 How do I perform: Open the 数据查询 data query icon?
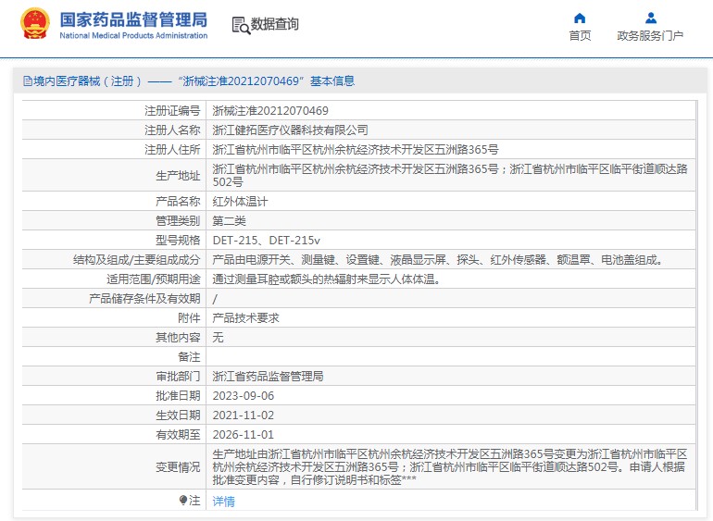click(241, 26)
